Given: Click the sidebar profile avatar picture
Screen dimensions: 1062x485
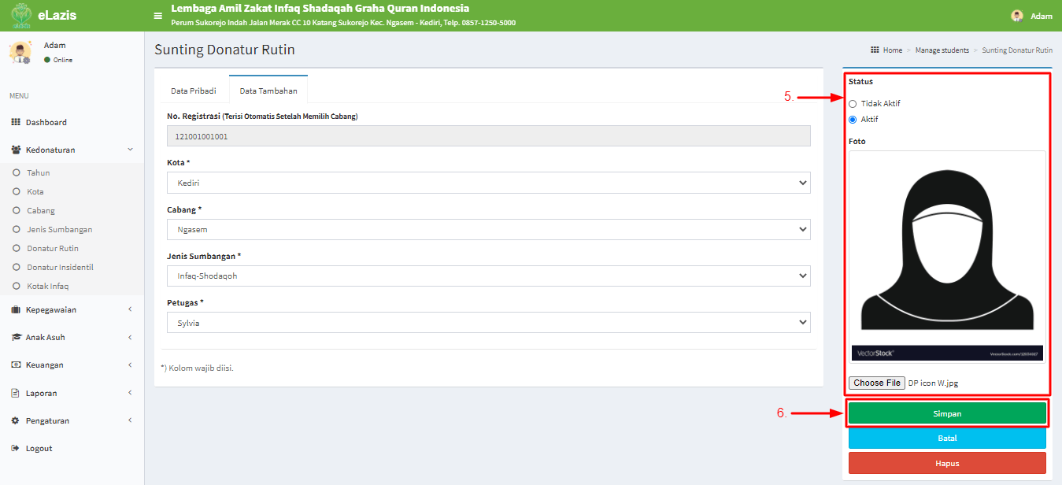Looking at the screenshot, I should pos(20,52).
